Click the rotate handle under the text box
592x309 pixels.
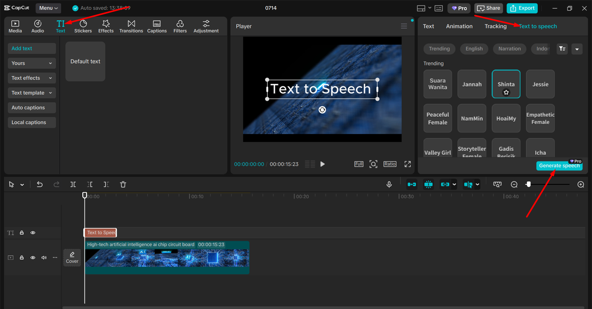pos(322,109)
